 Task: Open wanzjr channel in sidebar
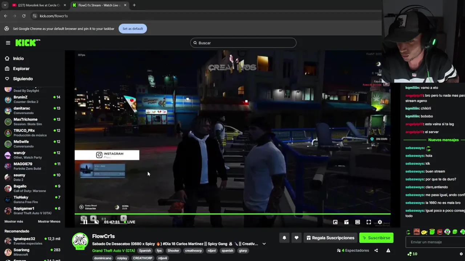point(32,155)
